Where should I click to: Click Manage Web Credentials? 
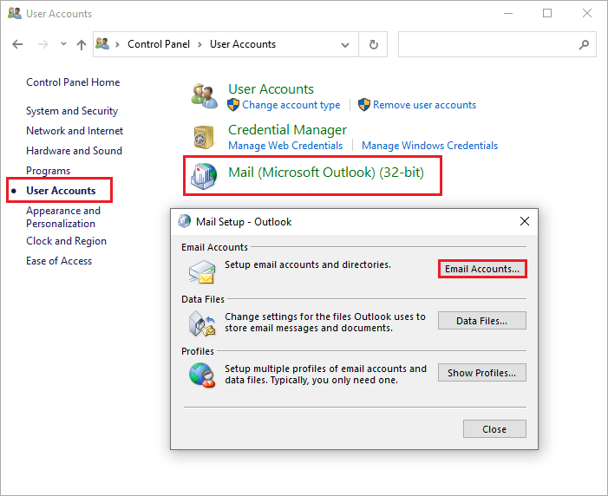[285, 146]
